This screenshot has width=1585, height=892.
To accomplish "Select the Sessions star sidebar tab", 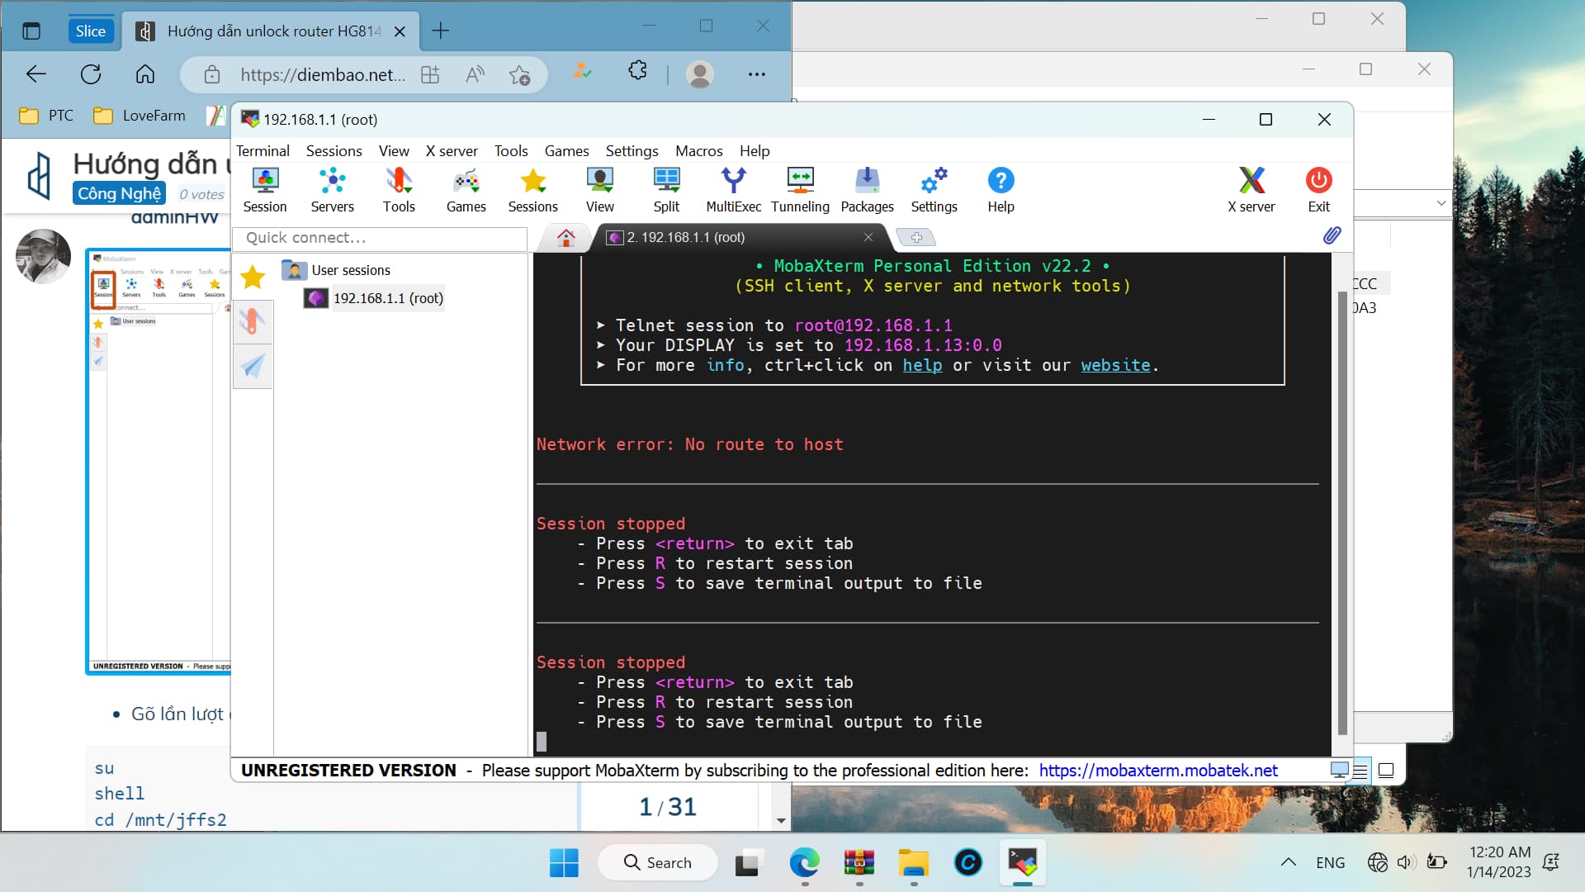I will (x=253, y=278).
